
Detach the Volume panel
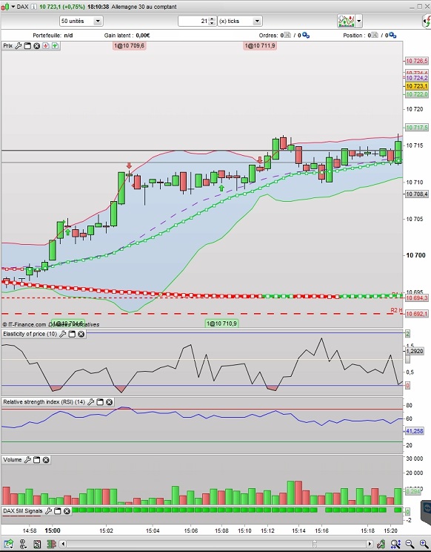pos(36,460)
